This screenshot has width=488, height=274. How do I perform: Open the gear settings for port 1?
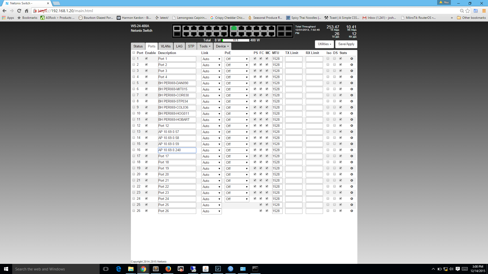coord(352,59)
